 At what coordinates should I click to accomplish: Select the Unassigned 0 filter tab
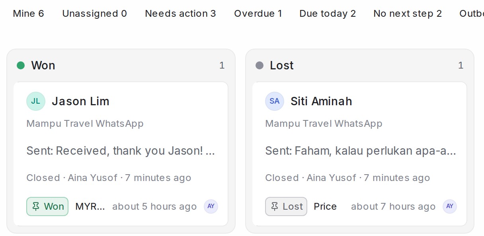[95, 14]
